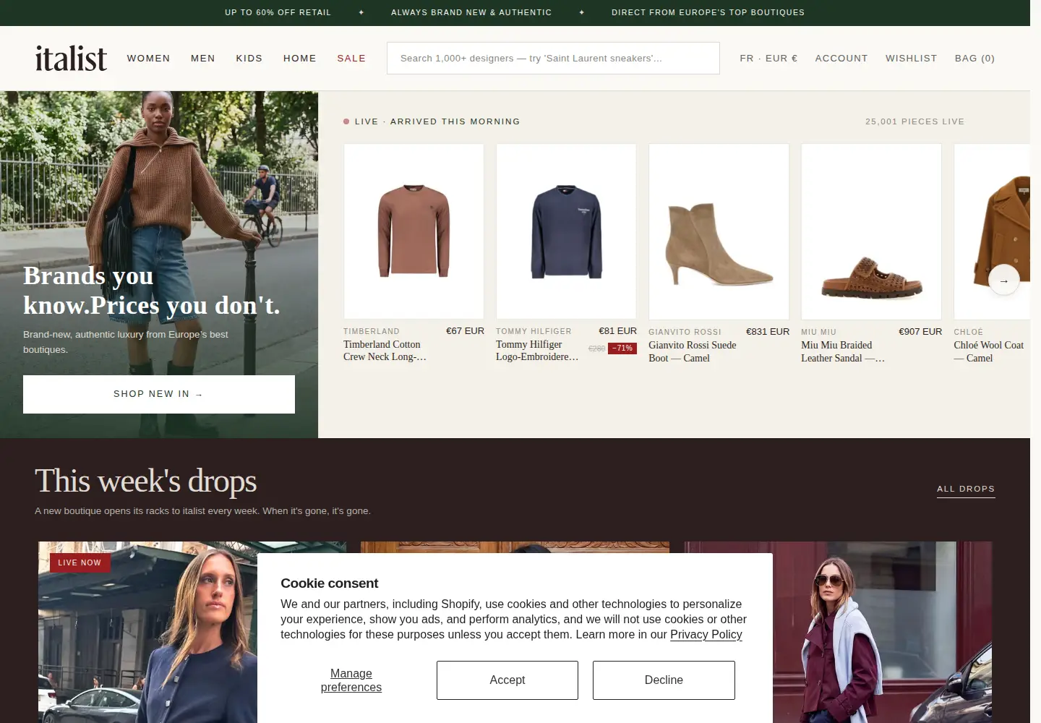Click the €907 EUR price
1041x723 pixels.
[x=920, y=331]
